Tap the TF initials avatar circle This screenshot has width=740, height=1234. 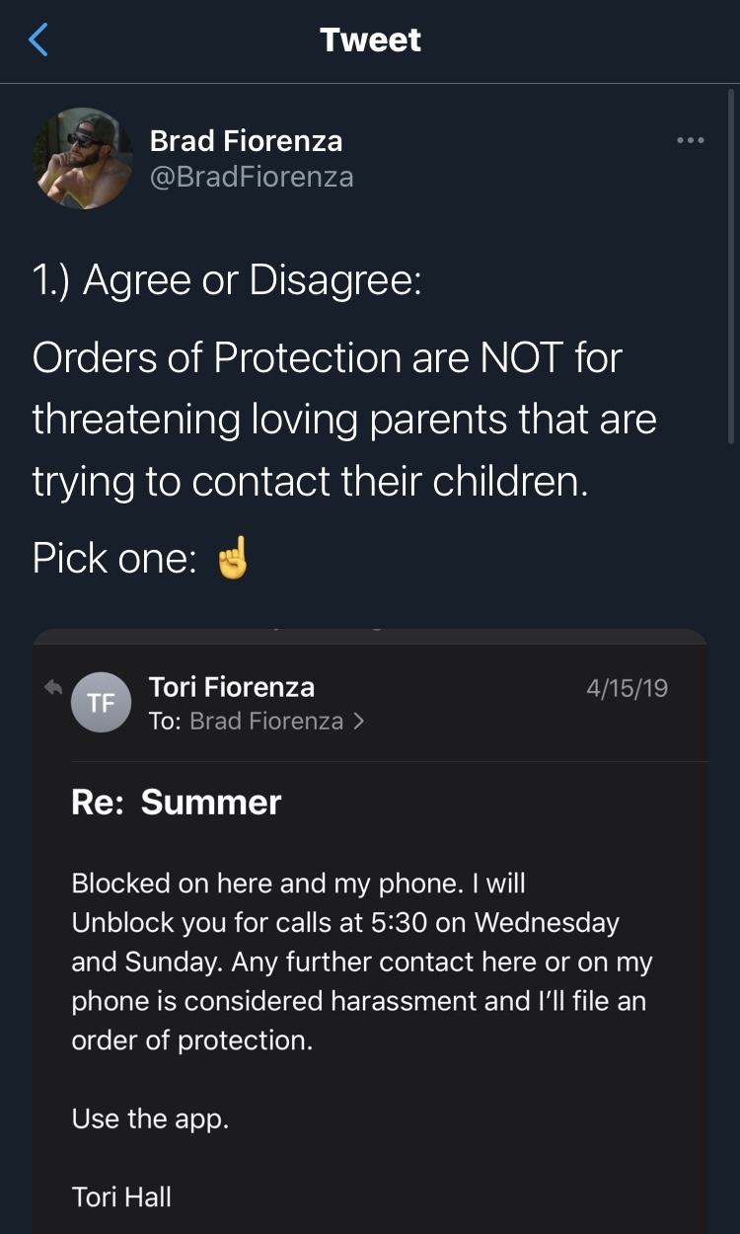101,702
